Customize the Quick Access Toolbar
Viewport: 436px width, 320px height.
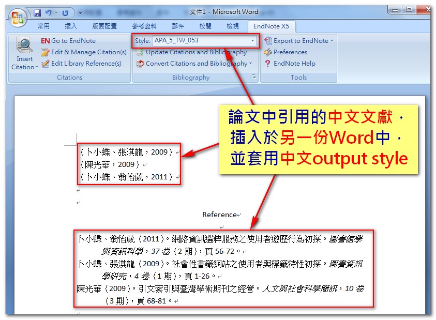80,13
